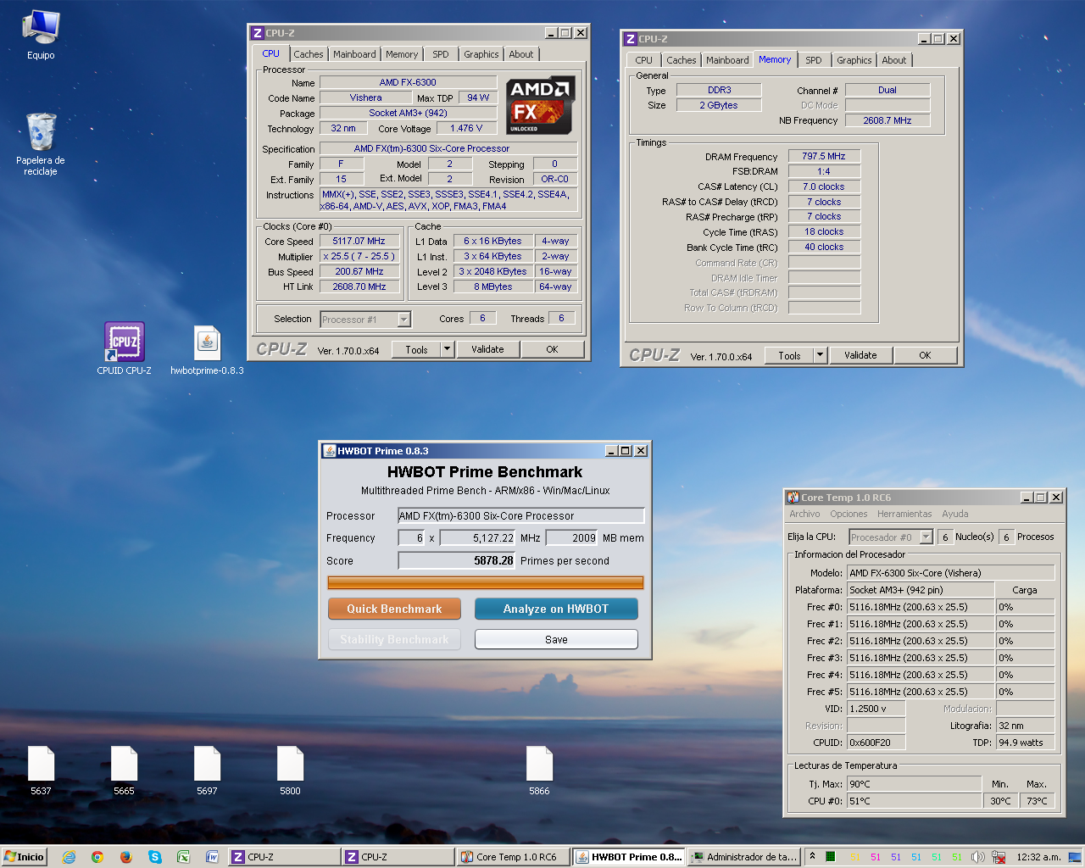Open Skype from the taskbar
The height and width of the screenshot is (868, 1085).
click(155, 857)
